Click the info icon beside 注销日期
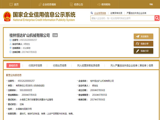The image size is (160, 120). 10,52
